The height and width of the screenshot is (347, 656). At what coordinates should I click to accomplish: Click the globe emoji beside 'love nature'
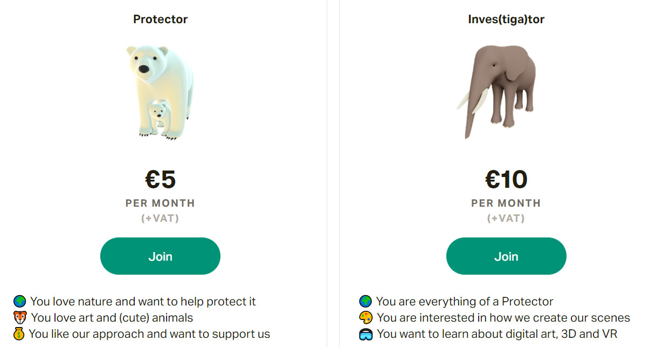click(20, 302)
